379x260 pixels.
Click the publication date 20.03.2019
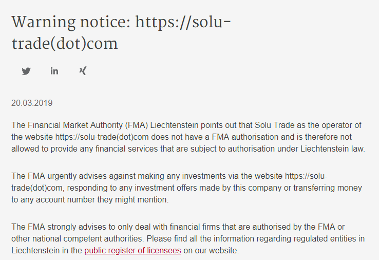click(x=32, y=103)
